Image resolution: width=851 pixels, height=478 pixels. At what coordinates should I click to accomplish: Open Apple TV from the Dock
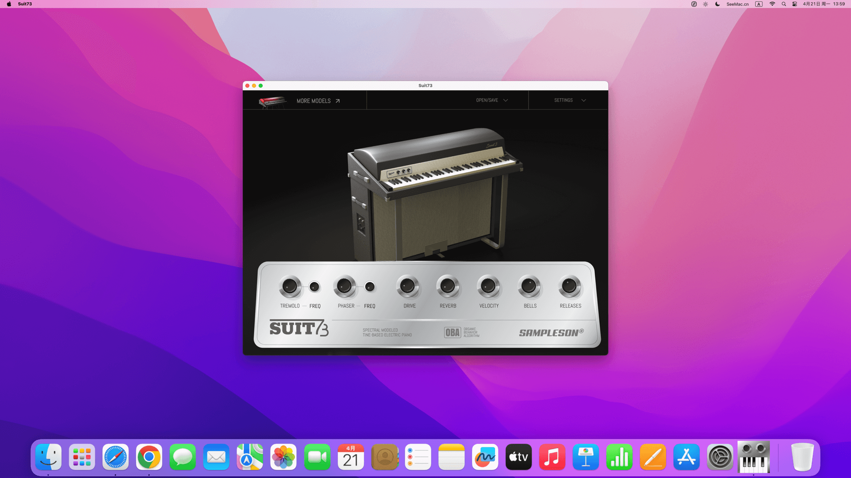[519, 457]
